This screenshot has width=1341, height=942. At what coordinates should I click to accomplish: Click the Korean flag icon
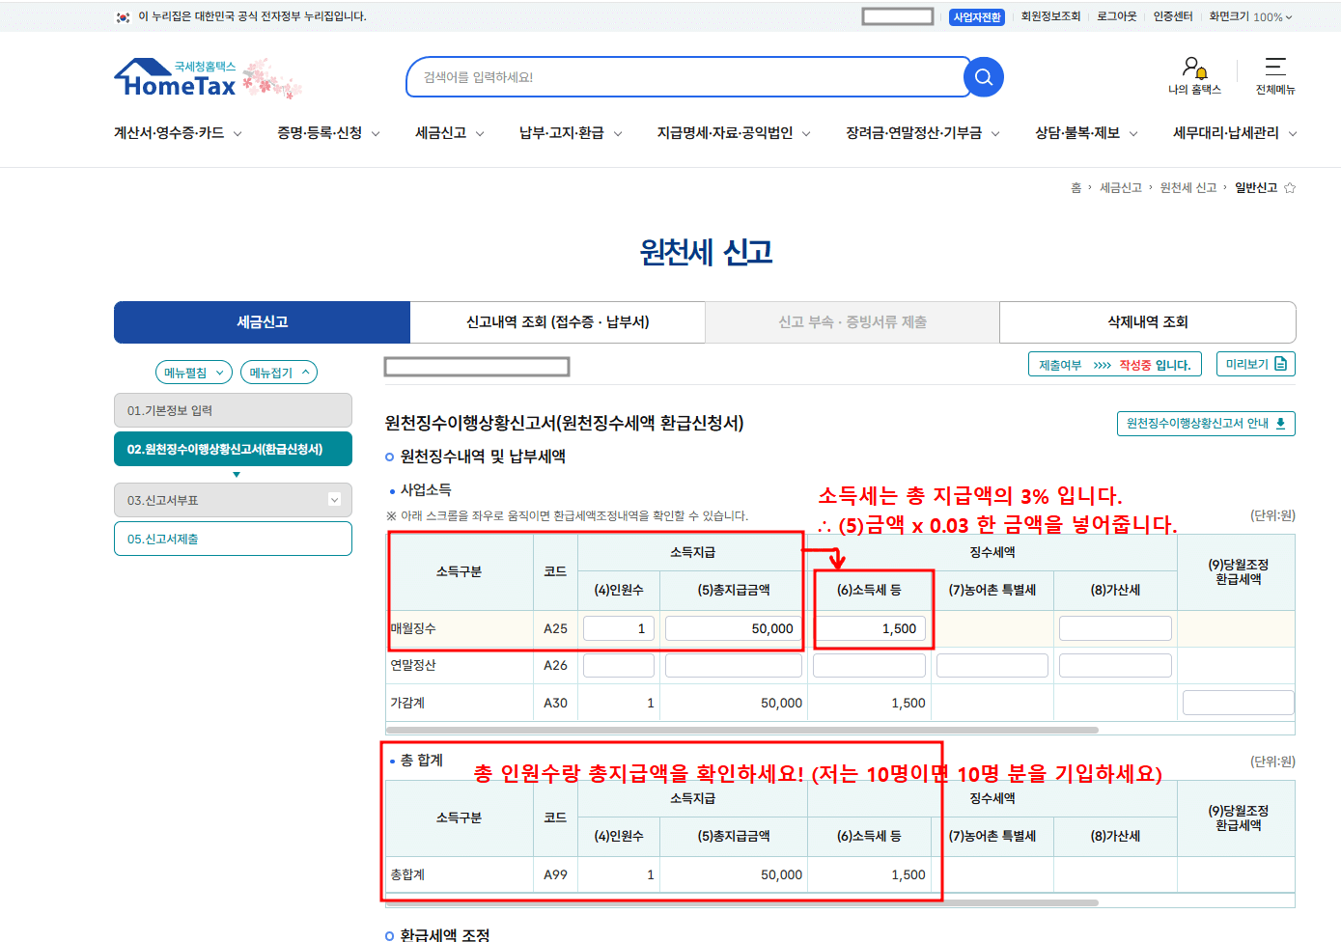[122, 16]
